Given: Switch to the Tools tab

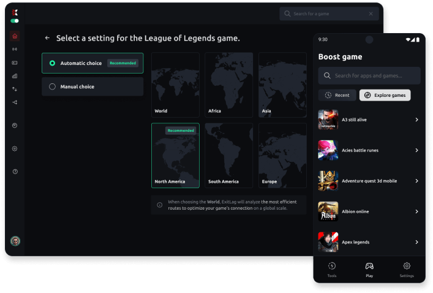Looking at the screenshot, I should (331, 270).
